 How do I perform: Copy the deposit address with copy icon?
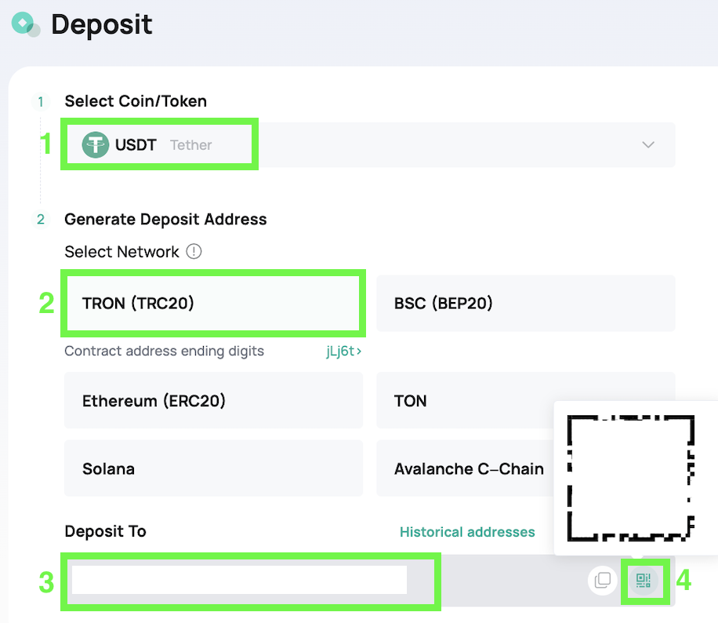point(602,581)
